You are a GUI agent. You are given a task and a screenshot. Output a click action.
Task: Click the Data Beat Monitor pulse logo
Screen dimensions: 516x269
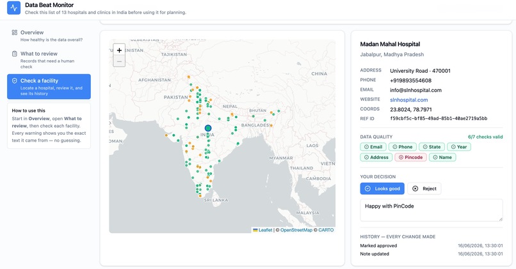point(14,8)
